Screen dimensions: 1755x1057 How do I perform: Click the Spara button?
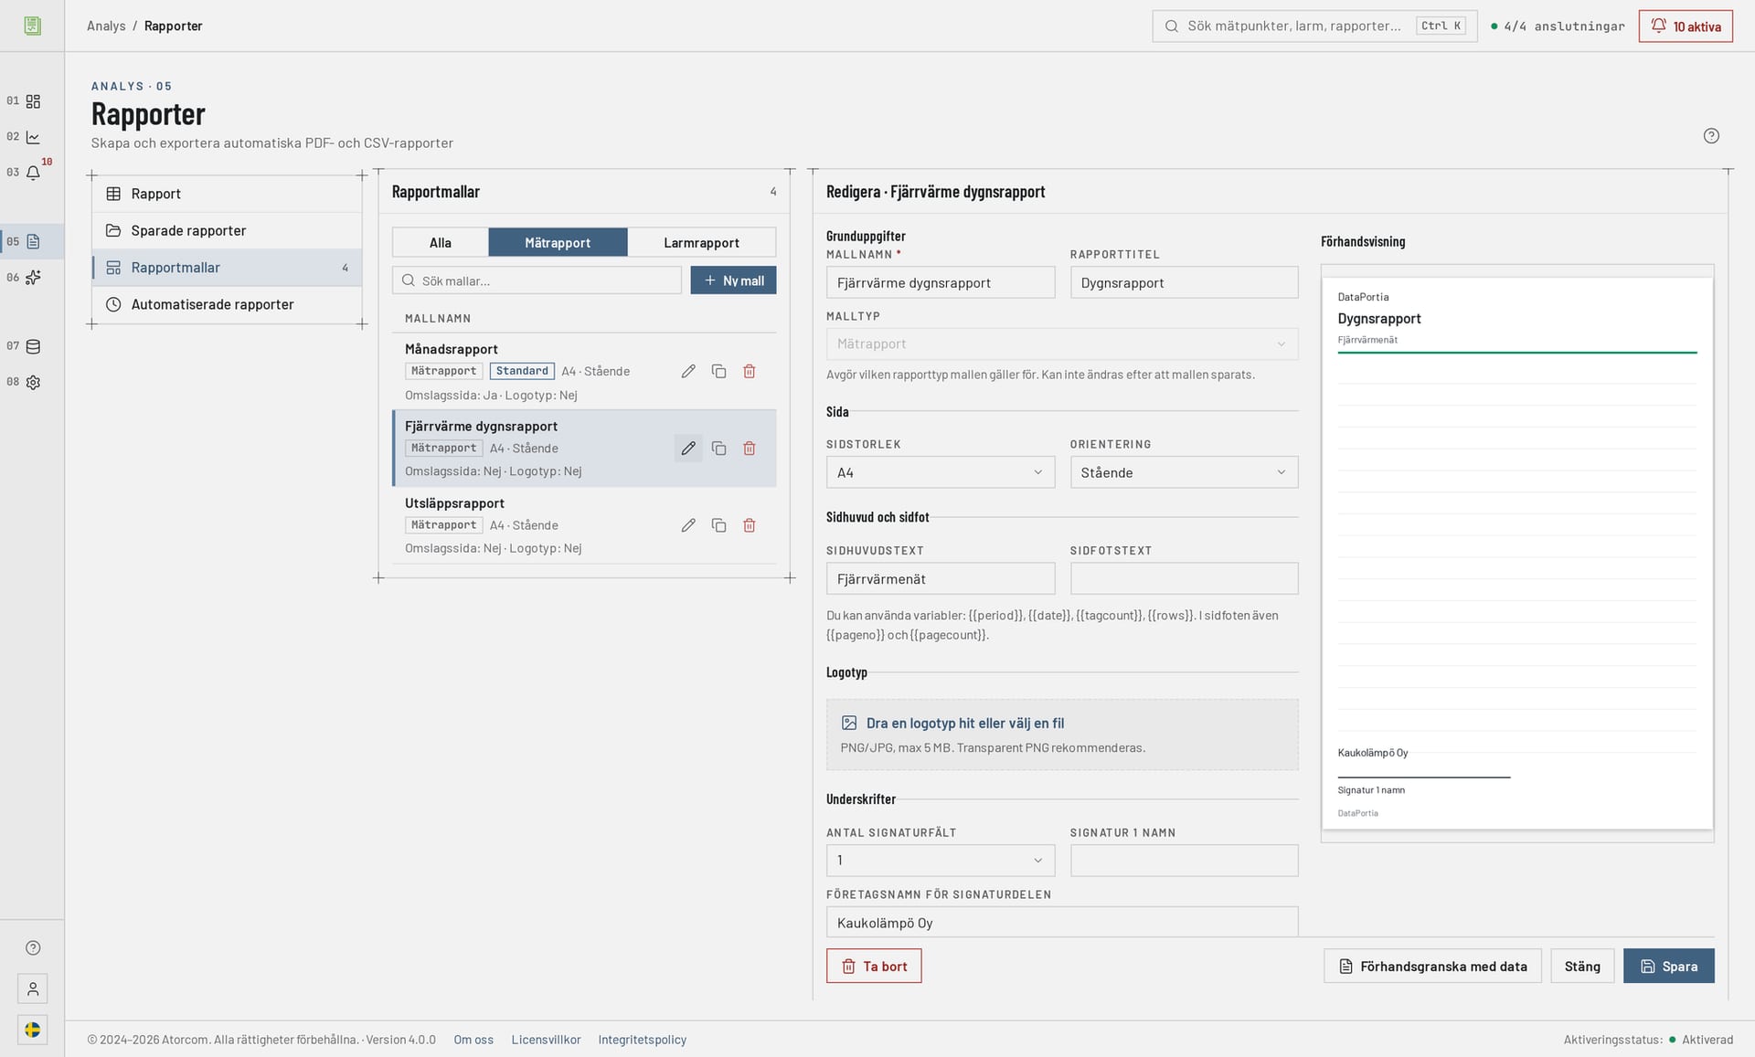click(x=1668, y=966)
